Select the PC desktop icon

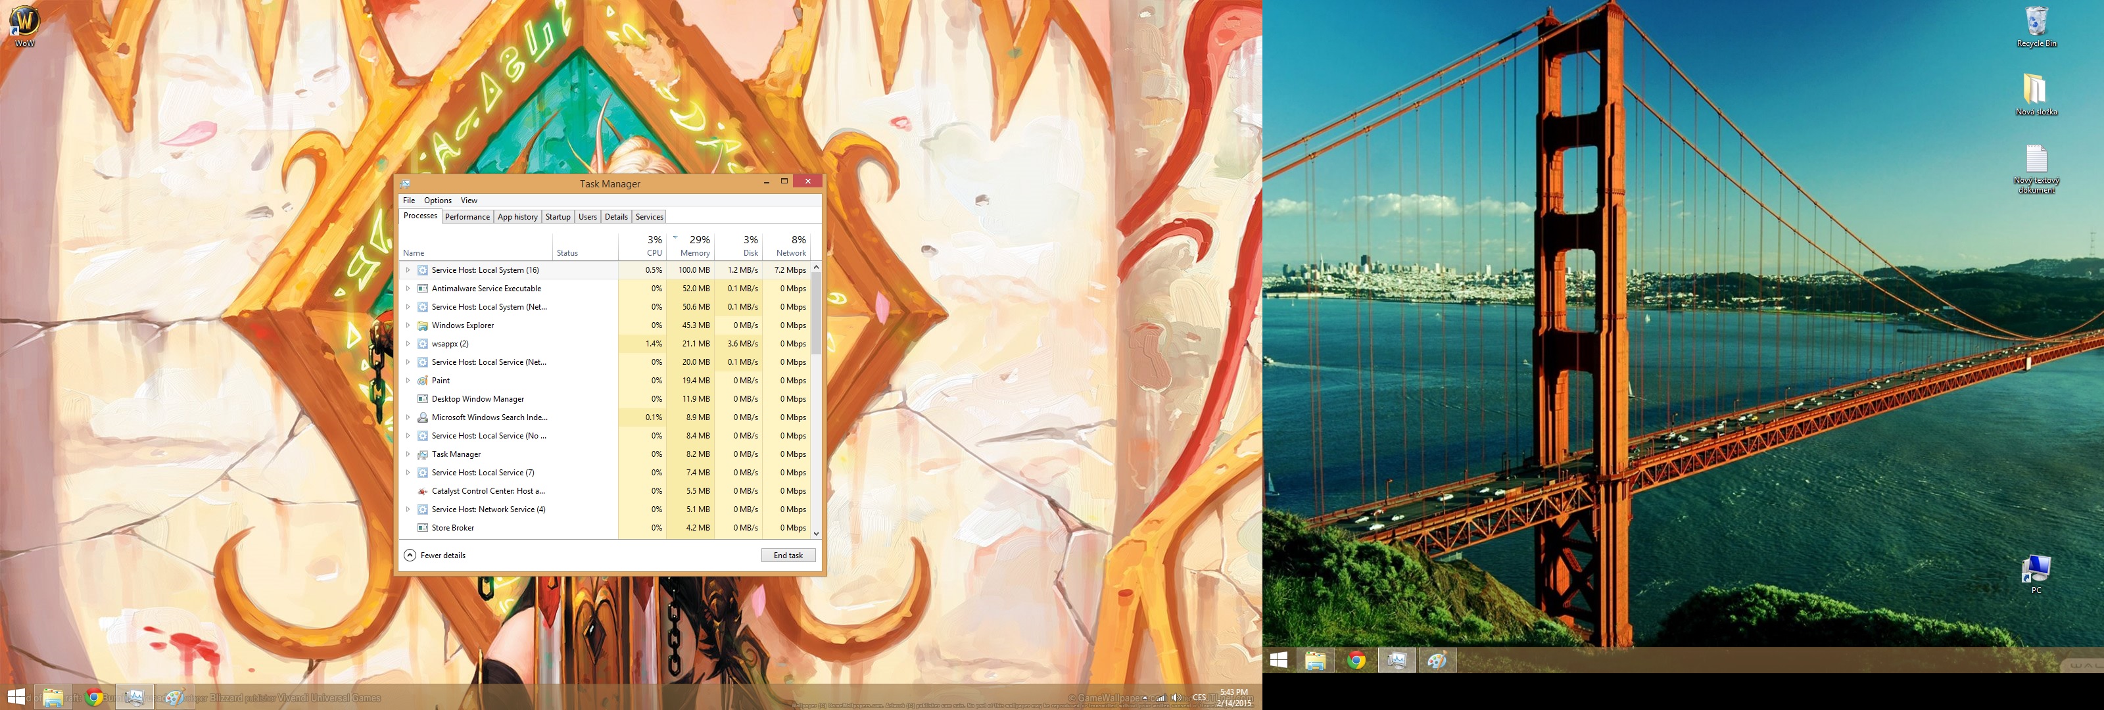pyautogui.click(x=2036, y=569)
